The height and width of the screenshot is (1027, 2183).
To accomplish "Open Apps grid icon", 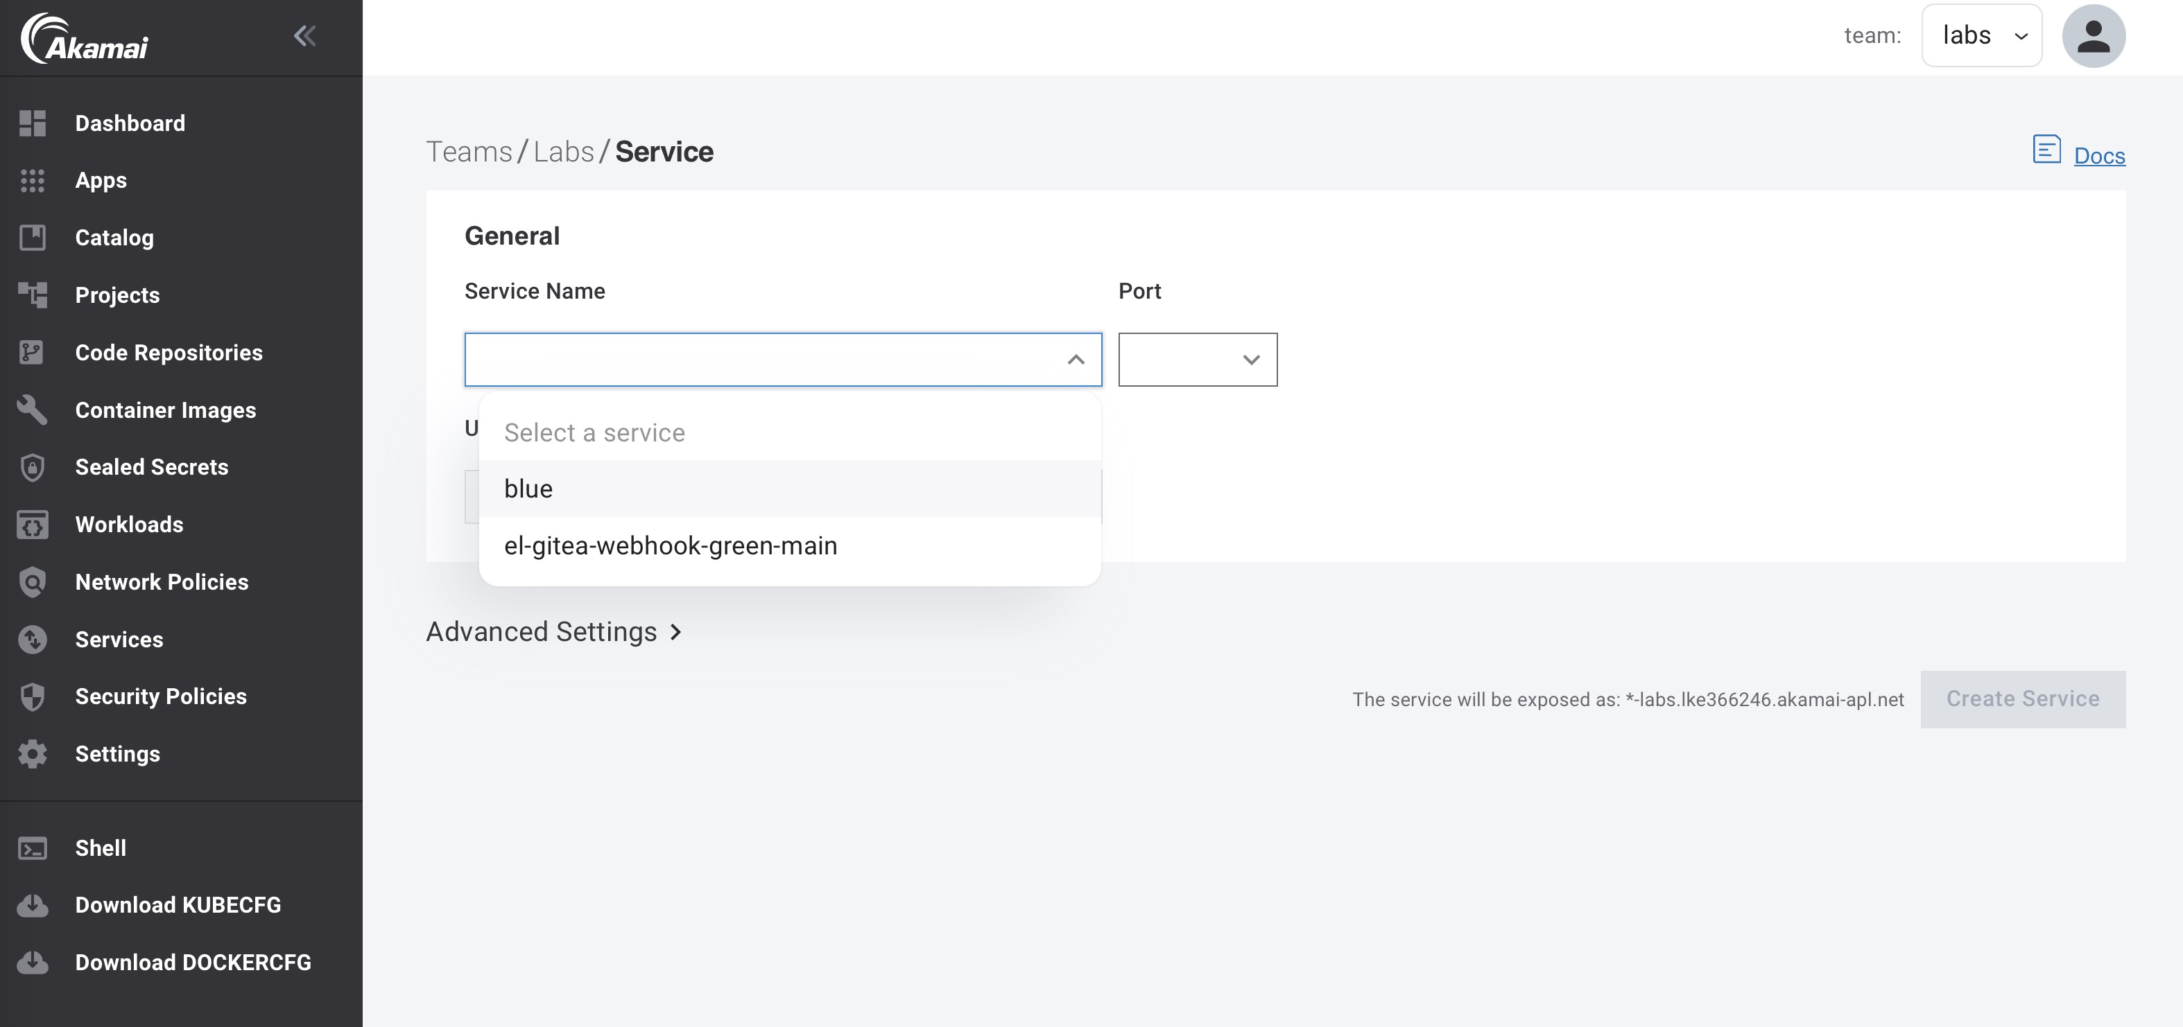I will tap(32, 180).
